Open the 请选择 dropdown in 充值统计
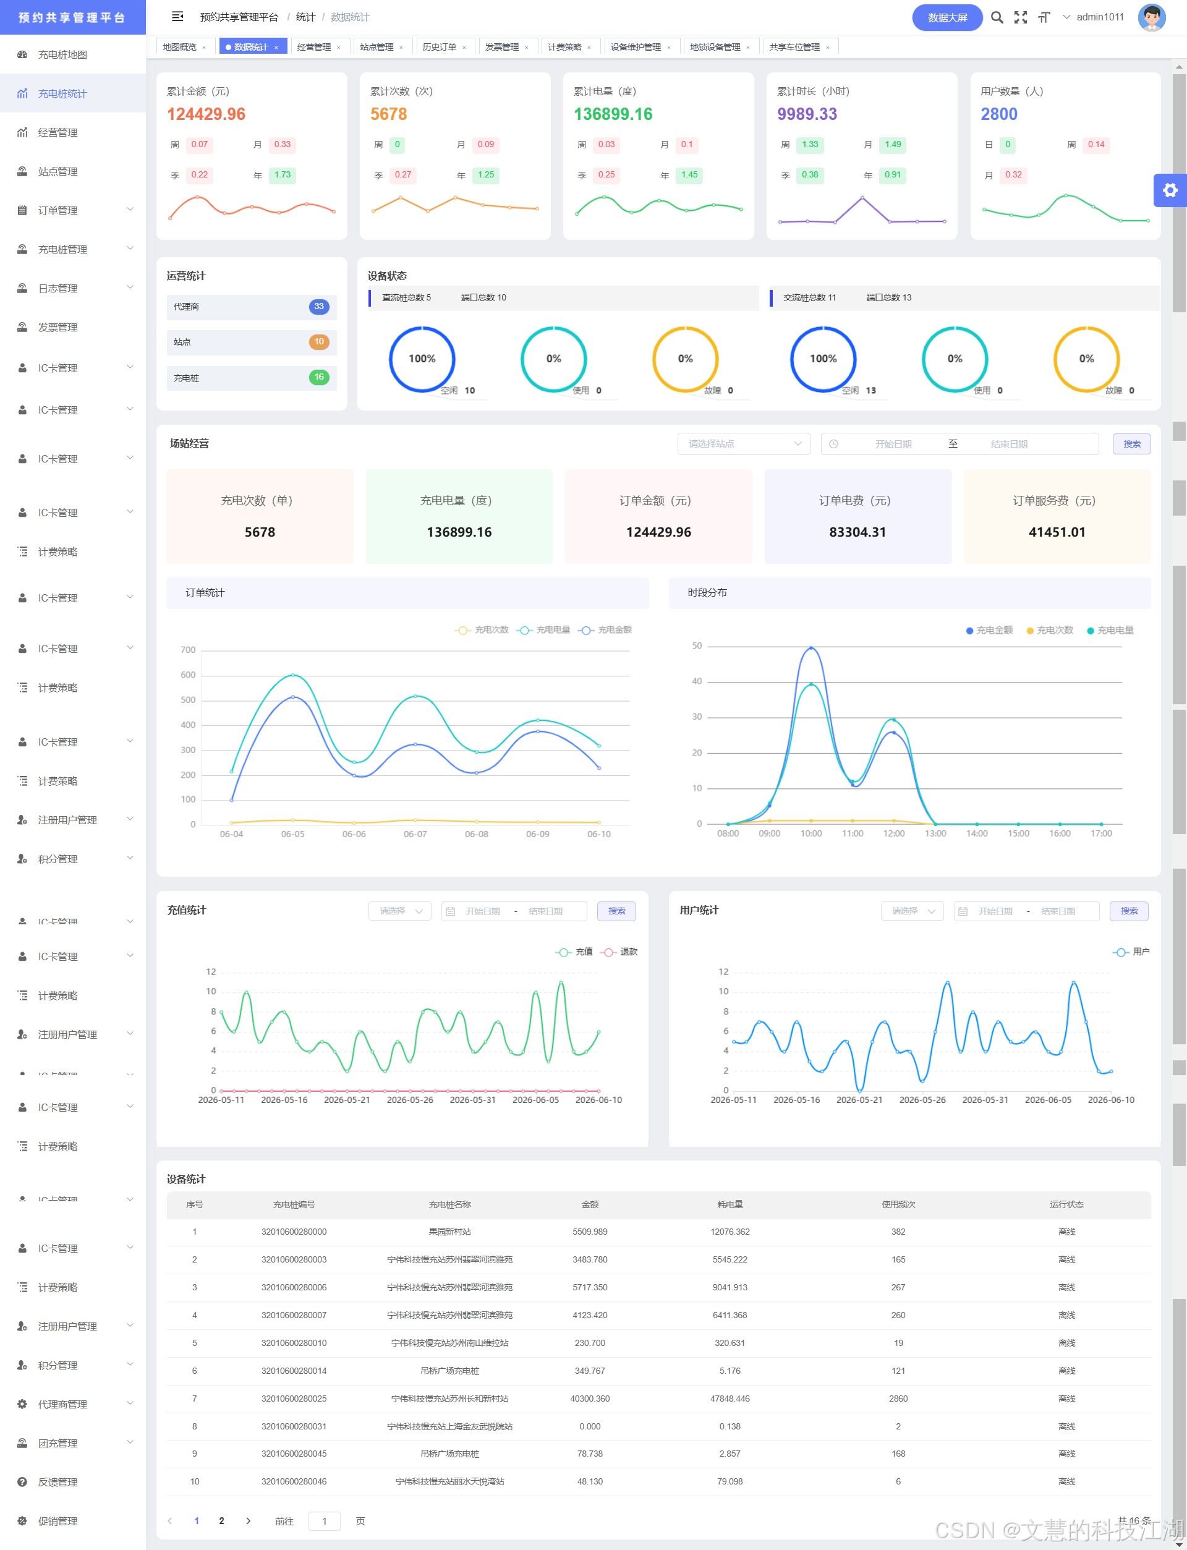 [400, 911]
